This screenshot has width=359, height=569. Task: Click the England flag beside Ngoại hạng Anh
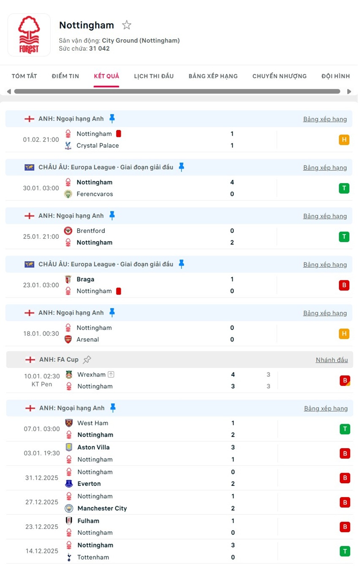pyautogui.click(x=29, y=119)
